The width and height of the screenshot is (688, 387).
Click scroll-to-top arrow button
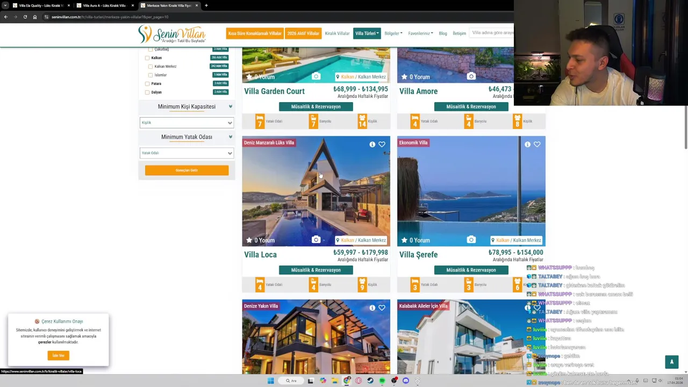[671, 362]
